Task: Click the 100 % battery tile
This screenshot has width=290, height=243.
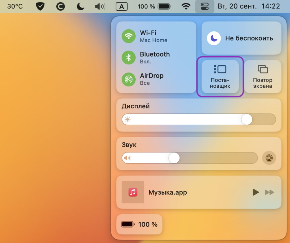Action: click(x=139, y=224)
